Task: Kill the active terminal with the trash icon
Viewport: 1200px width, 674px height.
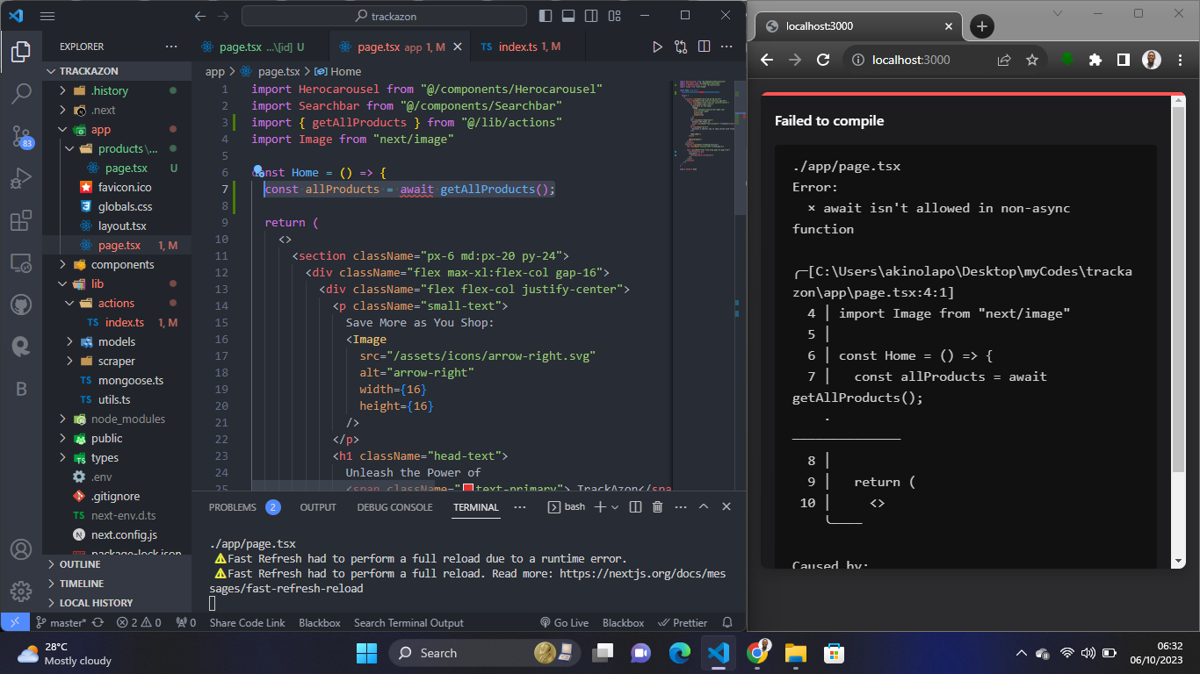Action: [x=657, y=506]
